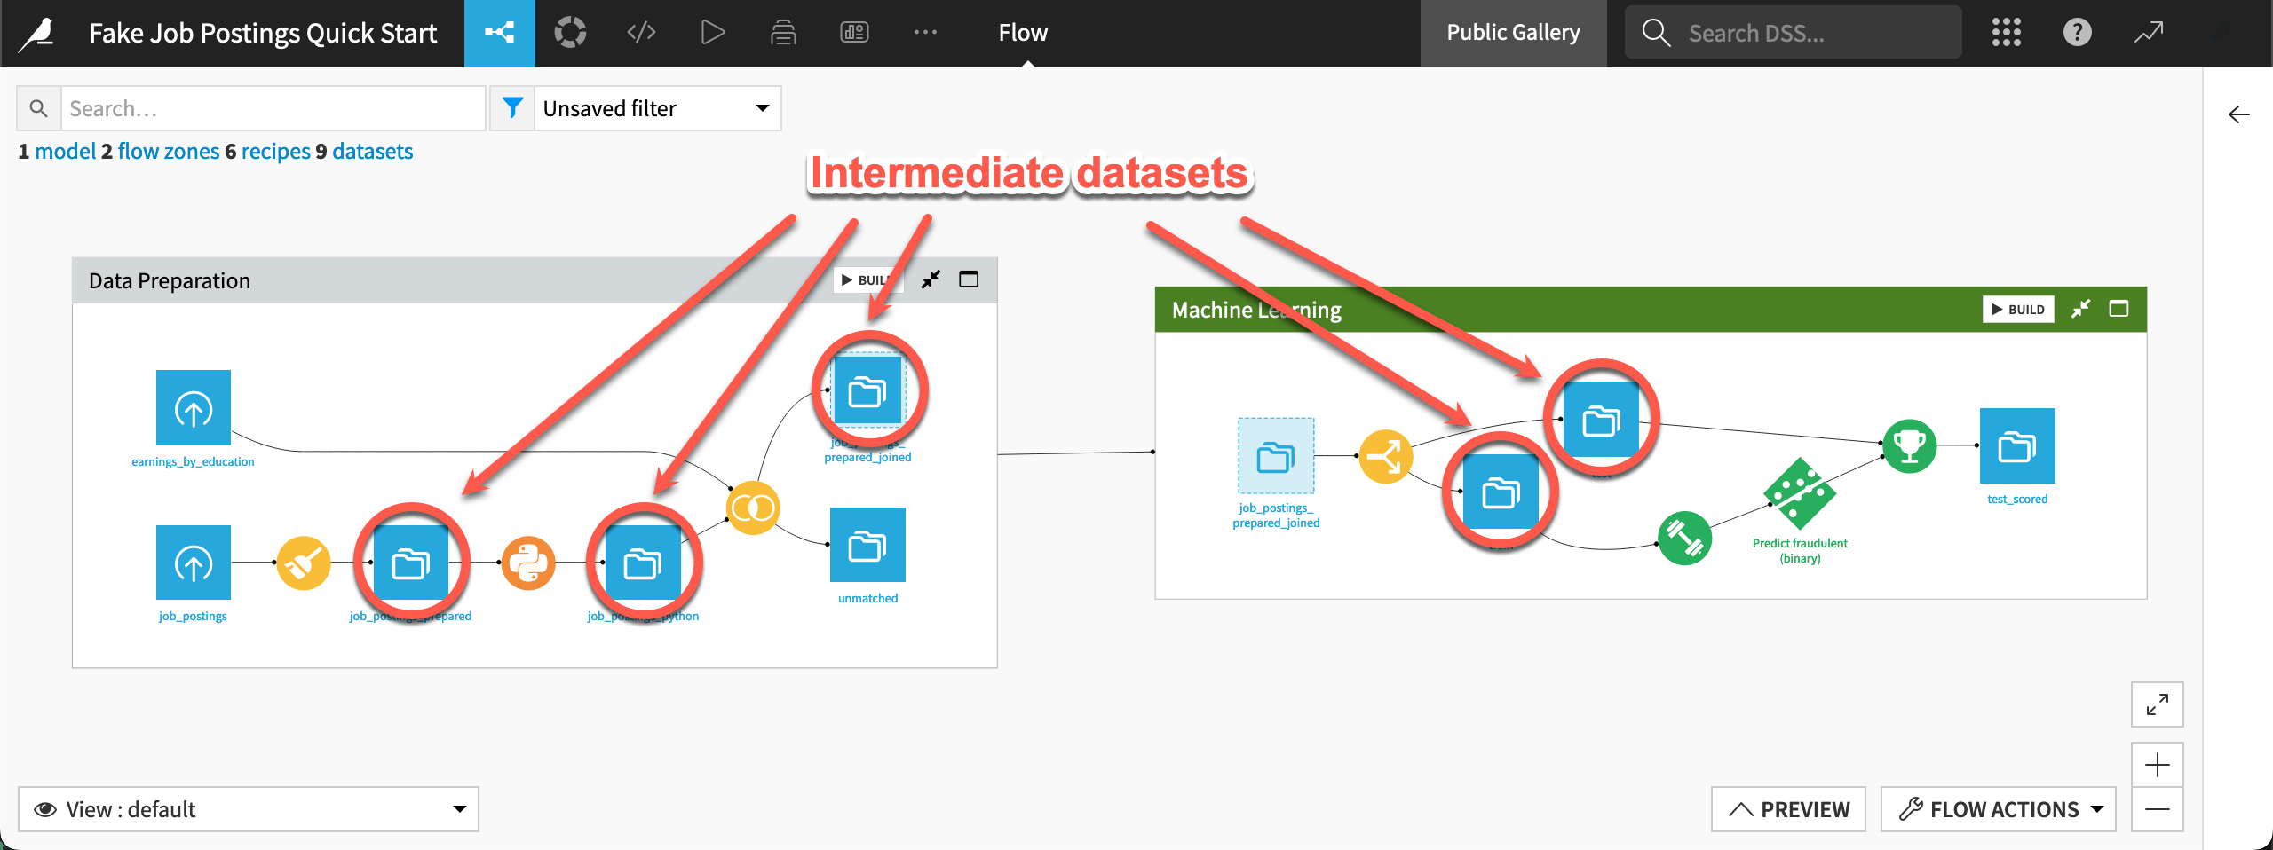Open the jobs play icon in the top bar

712,33
